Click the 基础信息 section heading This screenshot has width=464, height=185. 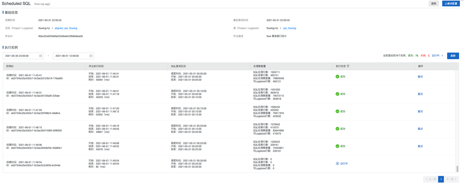click(x=11, y=13)
